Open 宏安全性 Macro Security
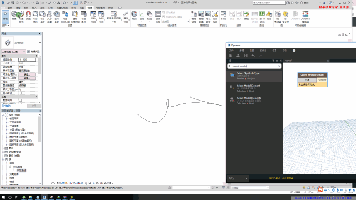This screenshot has height=200, width=356. [285, 17]
